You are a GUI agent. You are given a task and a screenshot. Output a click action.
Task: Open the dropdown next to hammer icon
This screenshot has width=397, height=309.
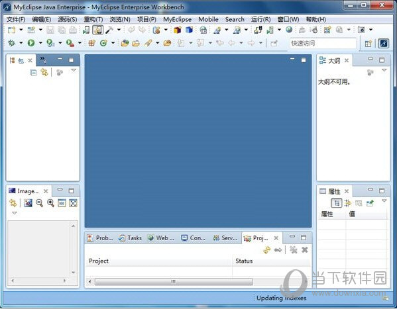[x=119, y=30]
